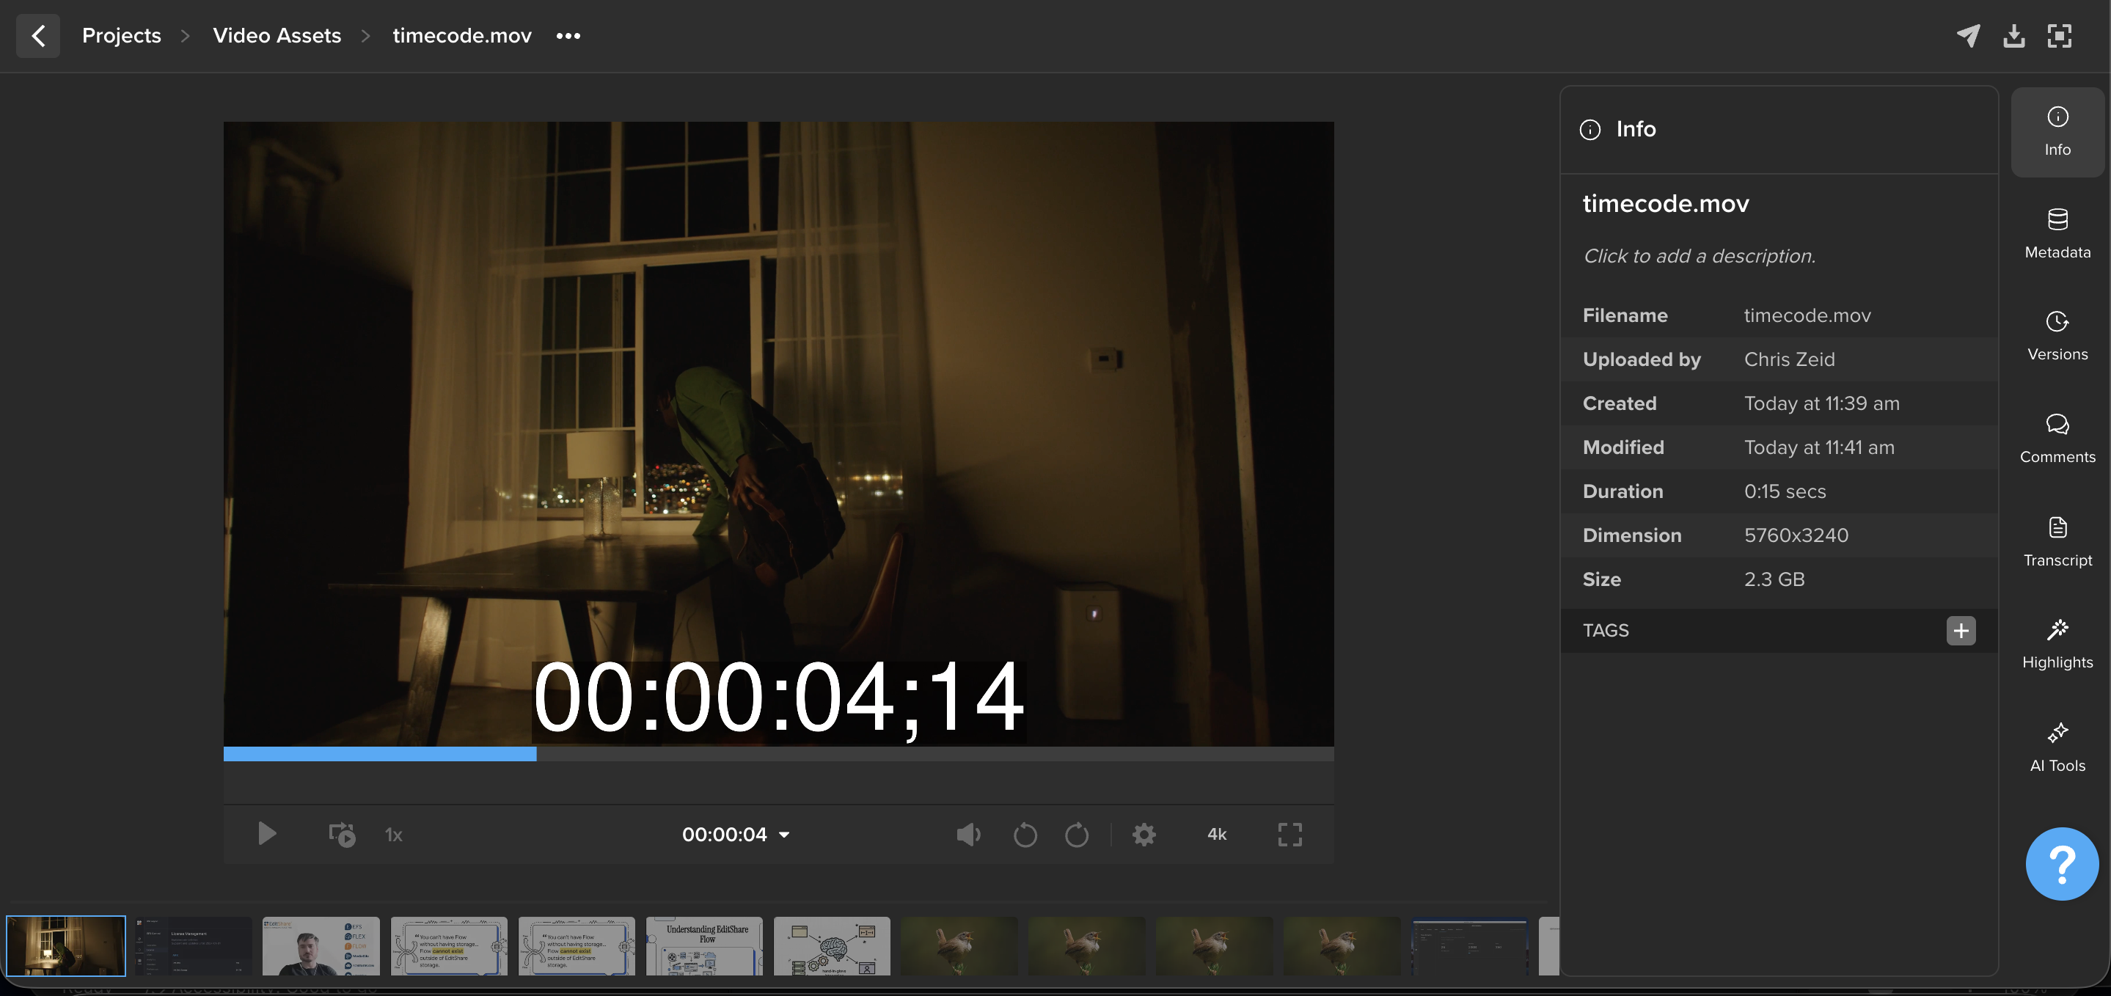Open the Video Assets breadcrumb

tap(277, 36)
